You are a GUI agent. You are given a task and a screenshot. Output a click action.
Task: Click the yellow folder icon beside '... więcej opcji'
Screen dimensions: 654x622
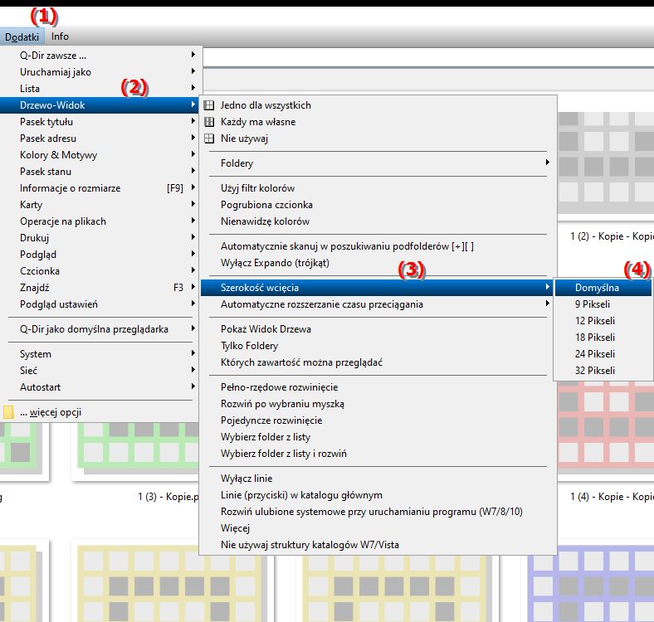pyautogui.click(x=8, y=412)
